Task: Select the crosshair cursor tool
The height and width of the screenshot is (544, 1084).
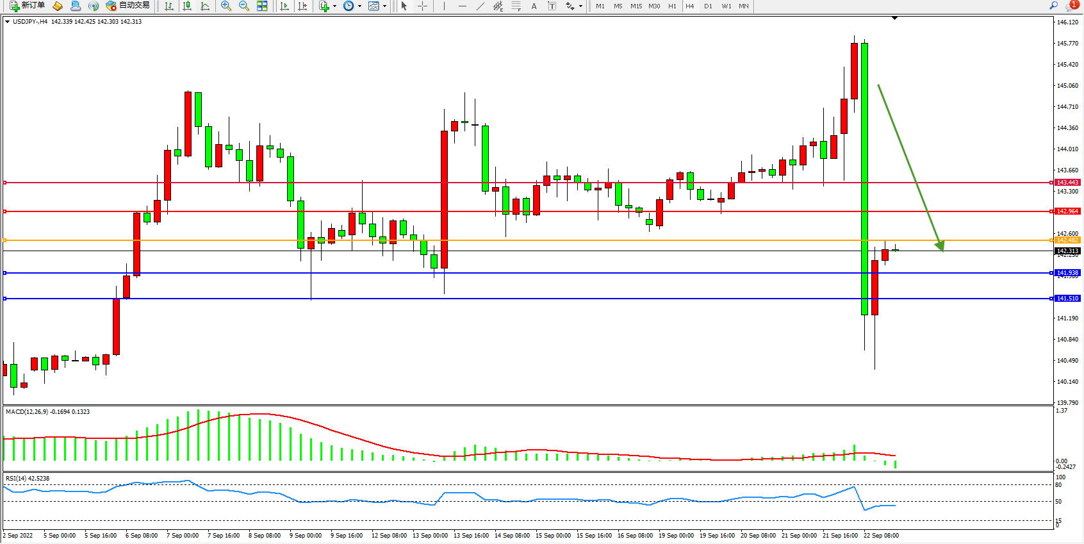Action: [423, 6]
